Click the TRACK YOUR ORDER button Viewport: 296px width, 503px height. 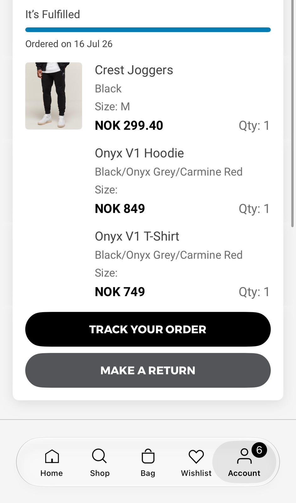pos(148,329)
